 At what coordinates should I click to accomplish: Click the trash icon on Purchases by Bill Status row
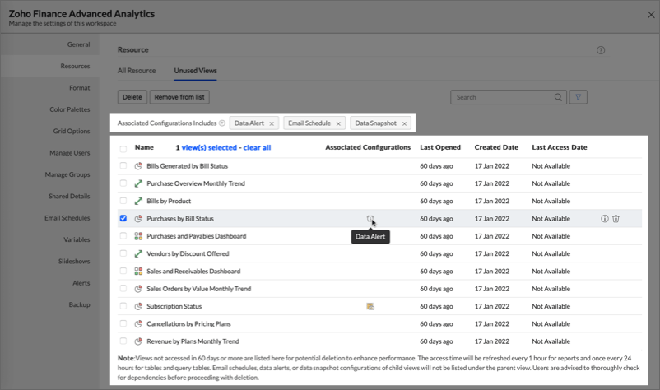[x=616, y=219]
